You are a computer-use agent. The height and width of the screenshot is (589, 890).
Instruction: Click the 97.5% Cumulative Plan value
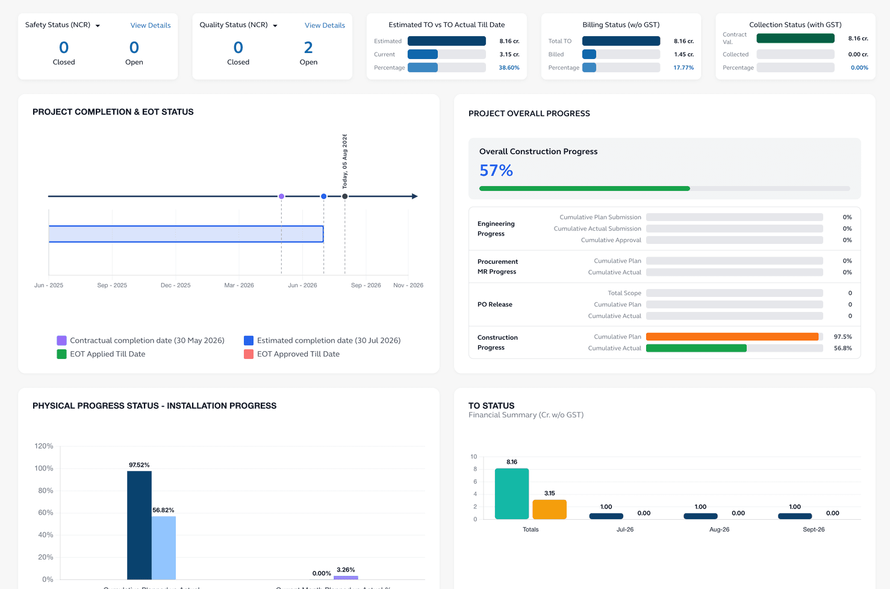click(x=842, y=337)
